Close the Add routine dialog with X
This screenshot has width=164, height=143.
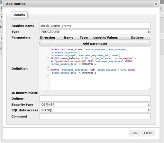point(156,4)
